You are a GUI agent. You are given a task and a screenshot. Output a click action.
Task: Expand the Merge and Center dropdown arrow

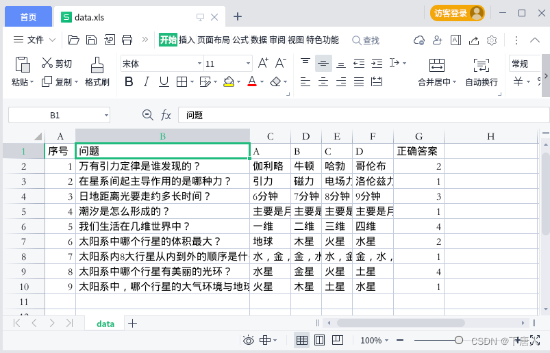[455, 82]
